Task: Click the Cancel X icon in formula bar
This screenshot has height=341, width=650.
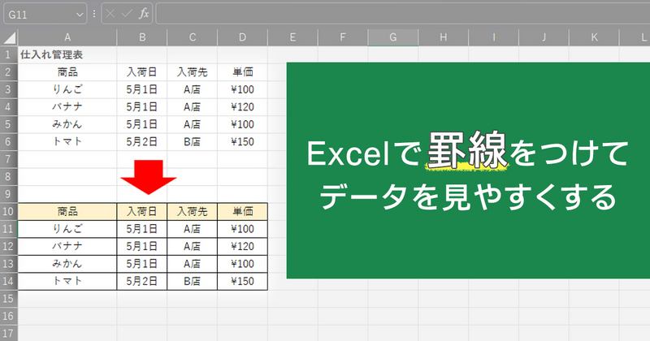Action: [110, 14]
